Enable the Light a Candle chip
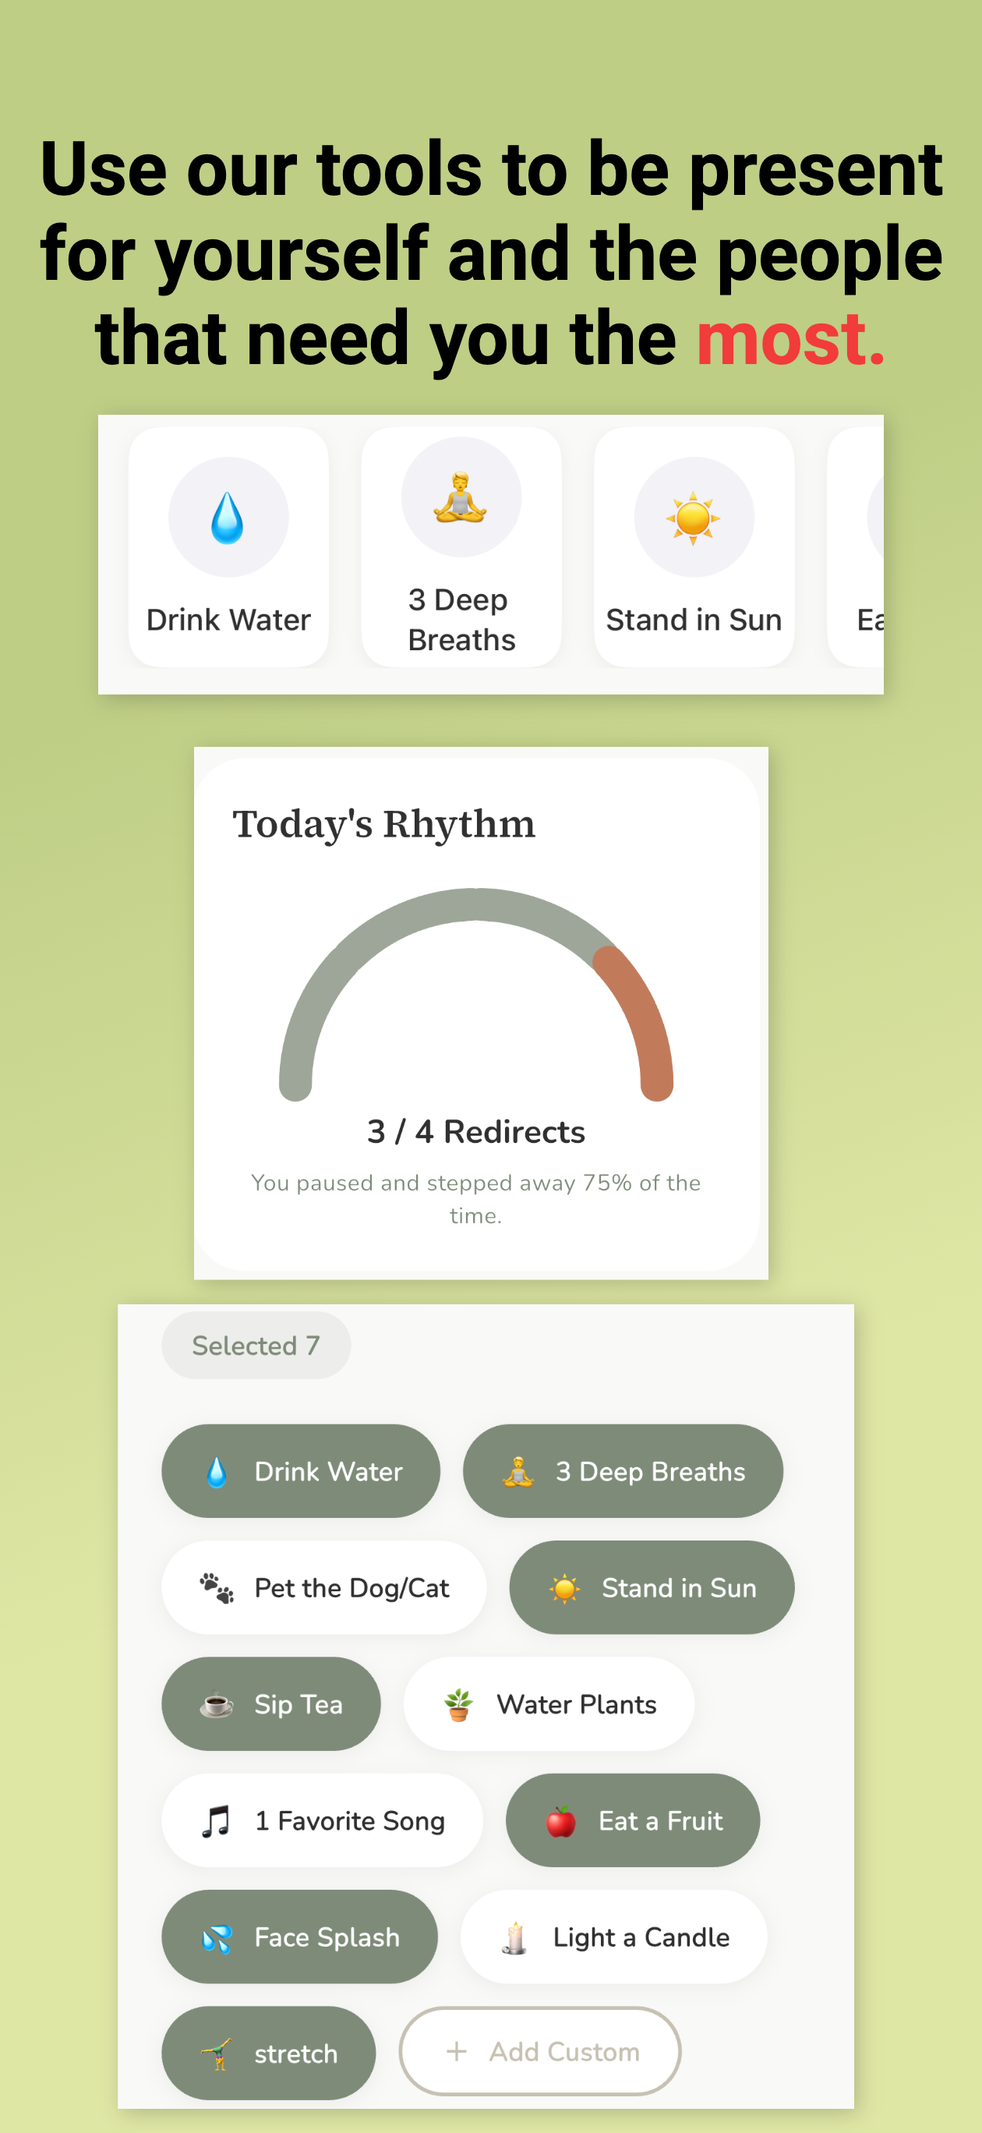Screen dimensions: 982x2133 click(x=613, y=1937)
